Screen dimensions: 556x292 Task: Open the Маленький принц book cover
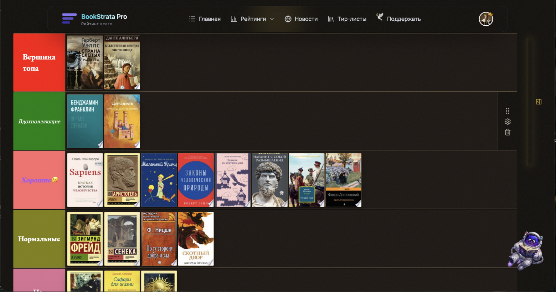[x=159, y=180]
